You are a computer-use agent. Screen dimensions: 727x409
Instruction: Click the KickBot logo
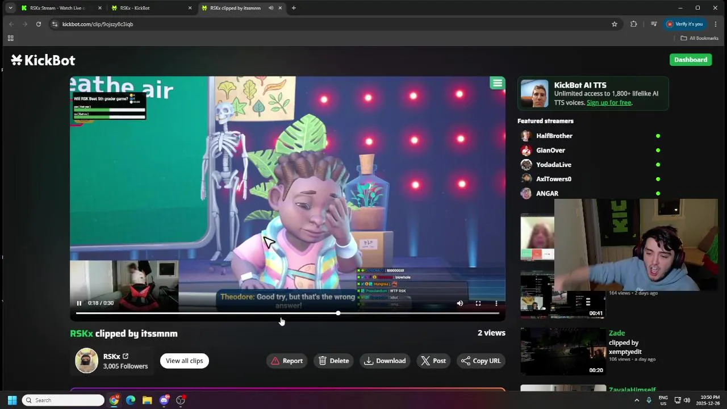[43, 60]
